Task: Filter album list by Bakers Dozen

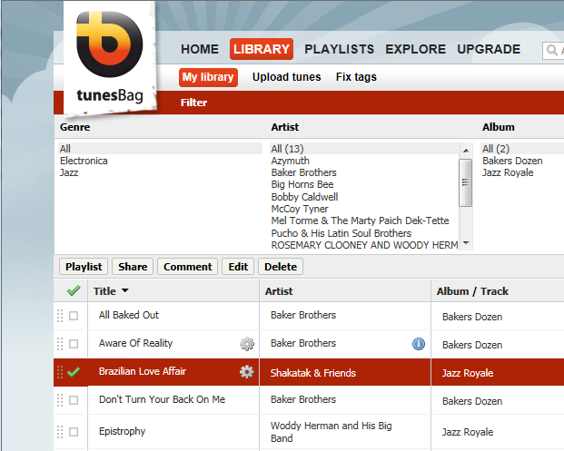Action: click(x=512, y=161)
